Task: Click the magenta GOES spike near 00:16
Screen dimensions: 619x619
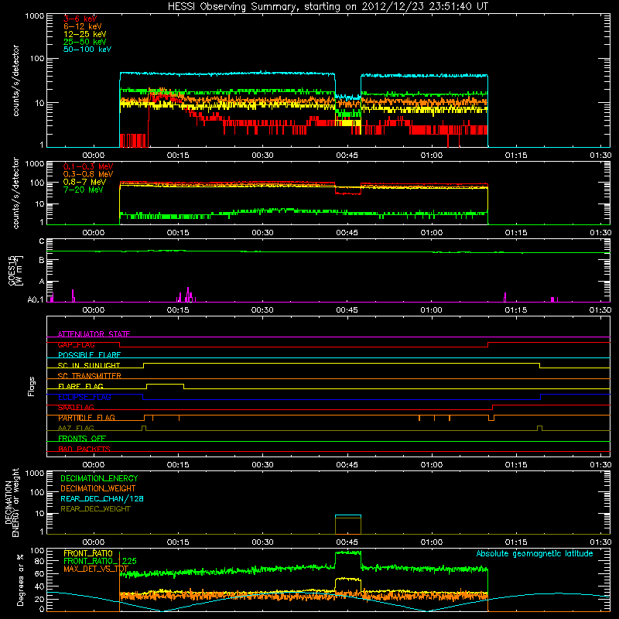Action: [x=188, y=294]
